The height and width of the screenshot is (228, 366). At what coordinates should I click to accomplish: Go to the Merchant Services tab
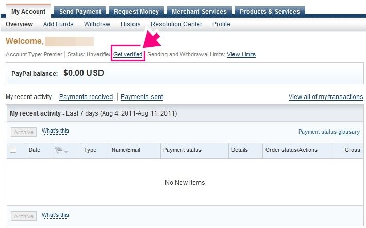[199, 11]
